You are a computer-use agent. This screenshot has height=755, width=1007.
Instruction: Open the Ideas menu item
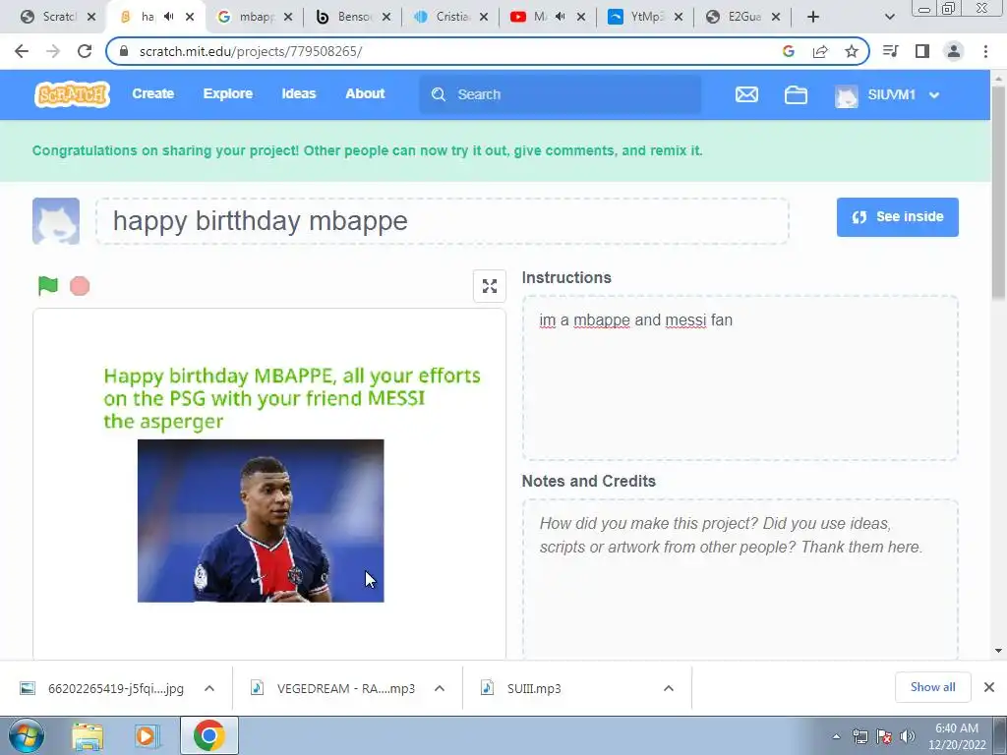pos(299,93)
